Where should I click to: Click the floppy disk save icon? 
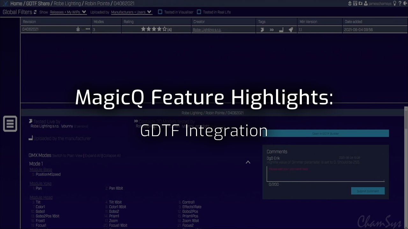click(355, 3)
